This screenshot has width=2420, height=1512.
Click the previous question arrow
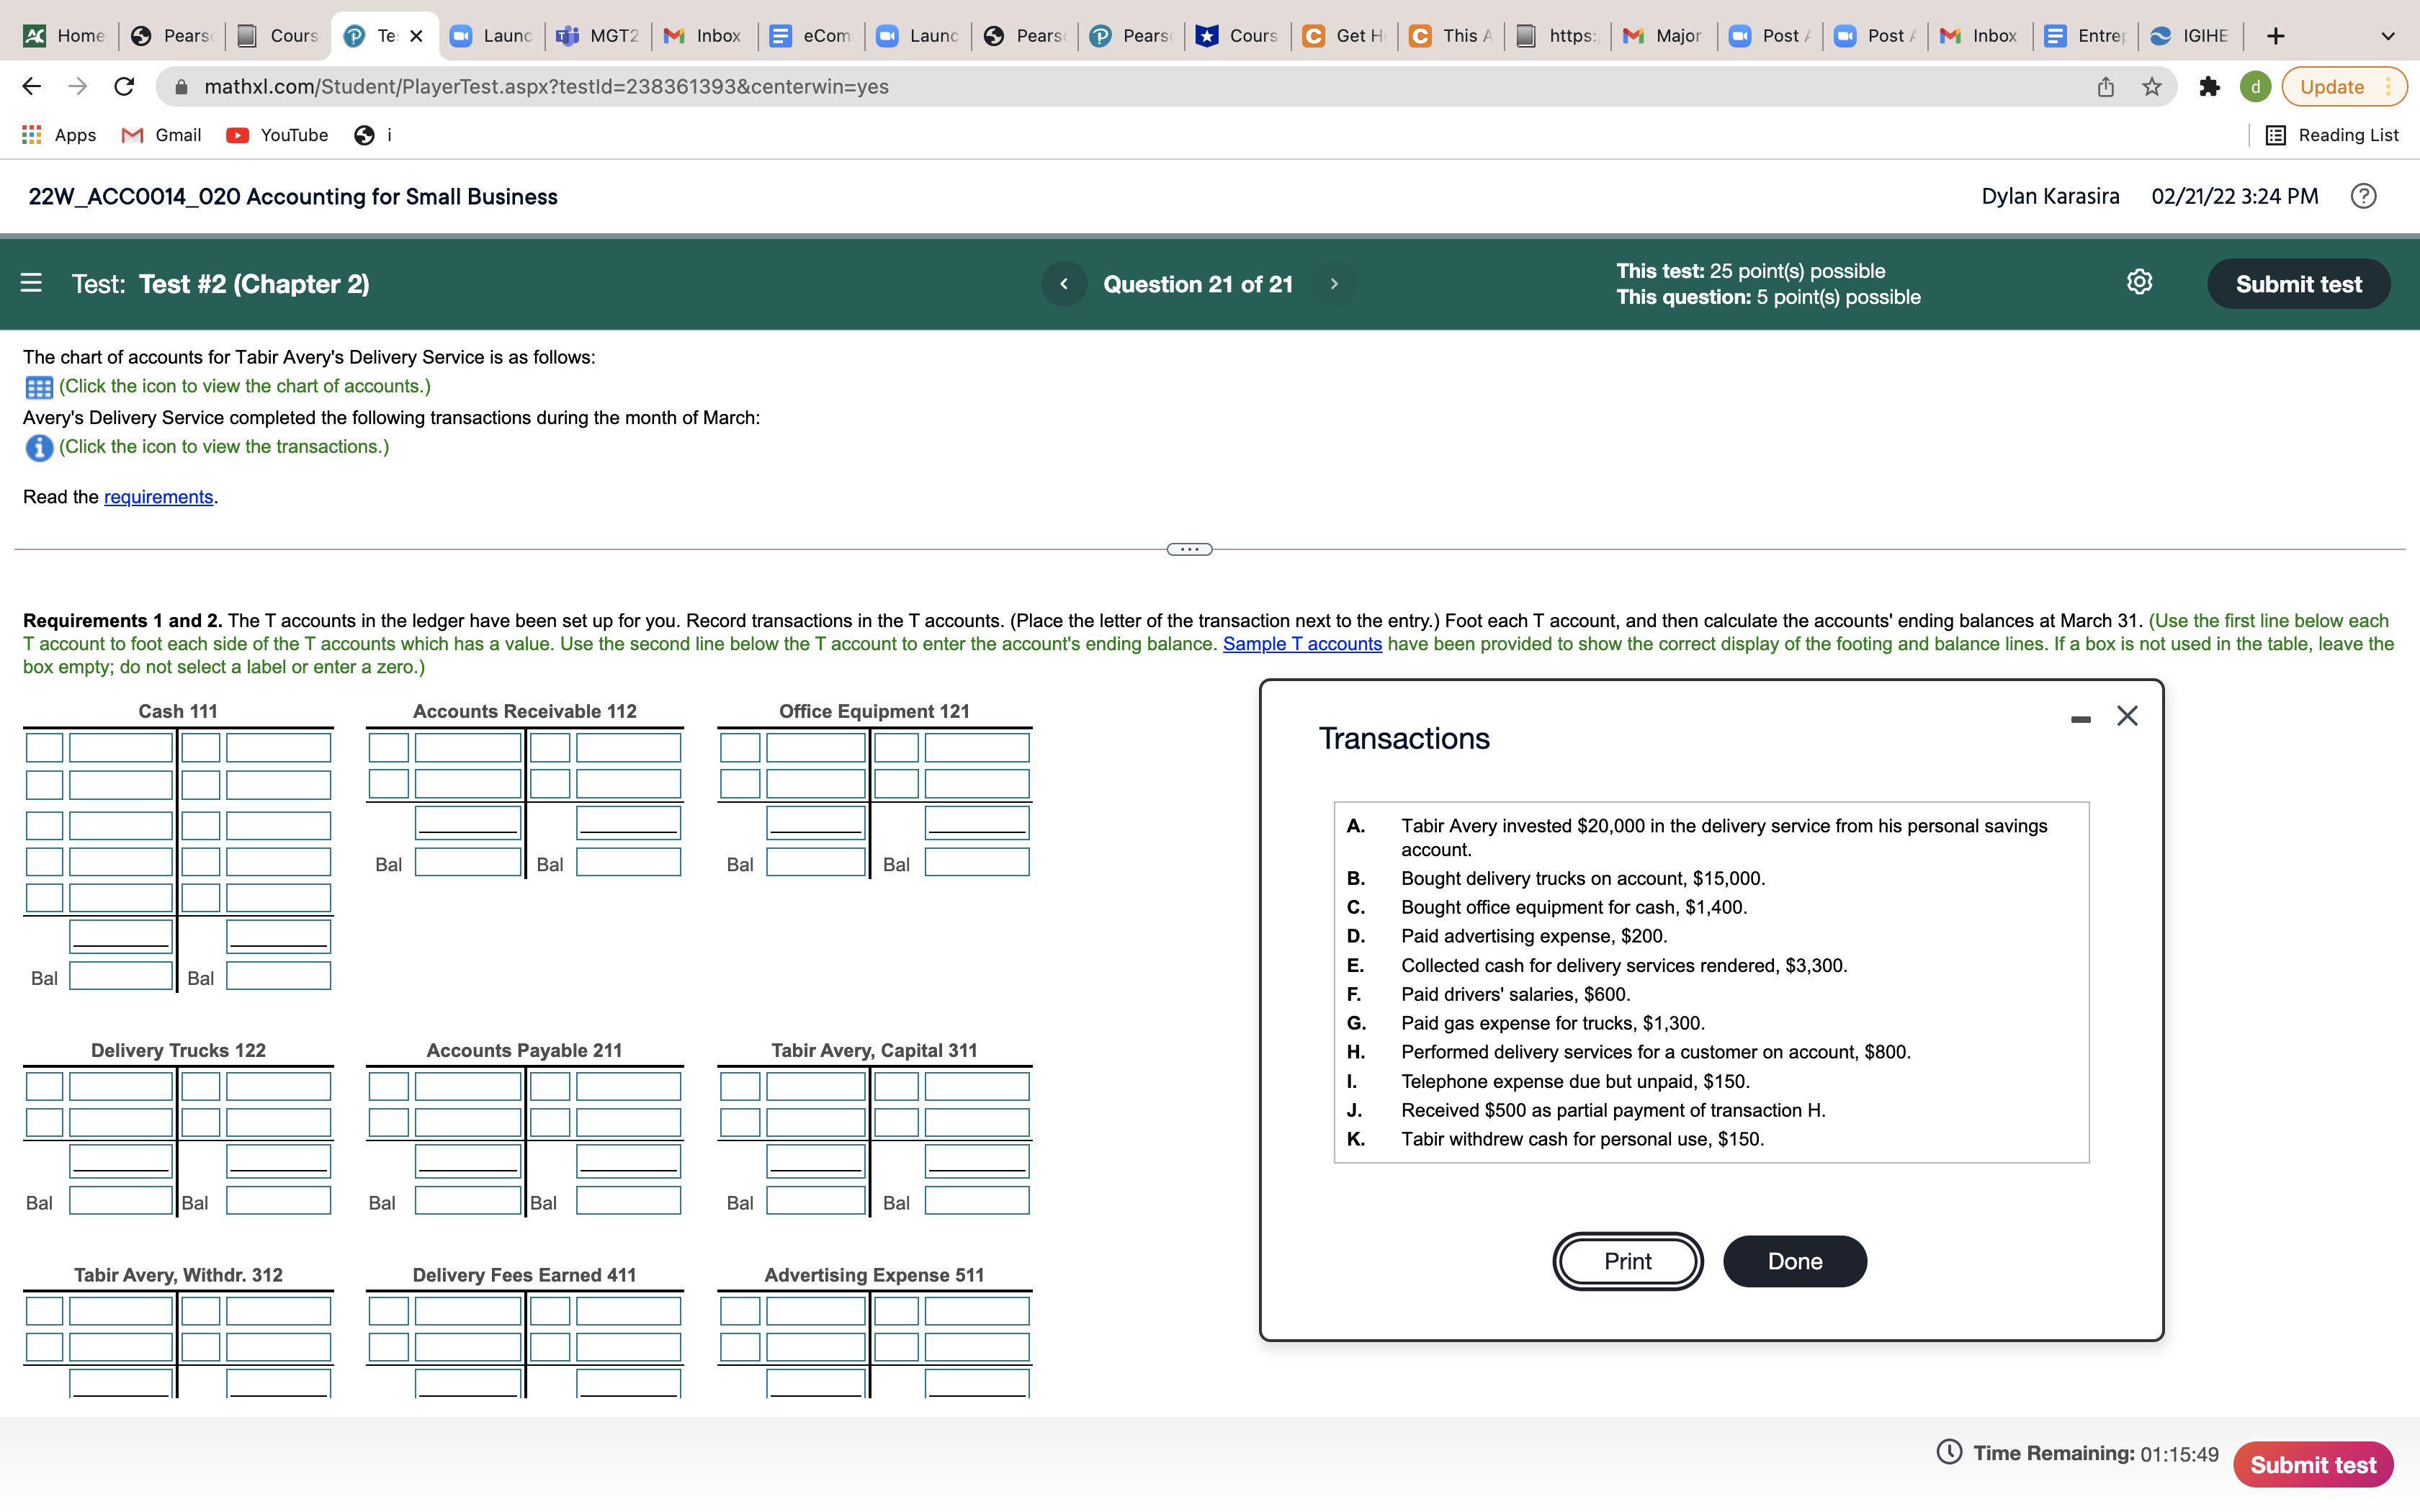1065,284
